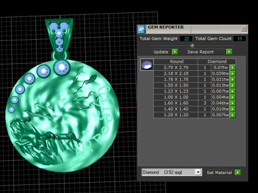Screen dimensions: 258x193
Task: Collapse the panel using the round divider handle
Action: (192, 45)
